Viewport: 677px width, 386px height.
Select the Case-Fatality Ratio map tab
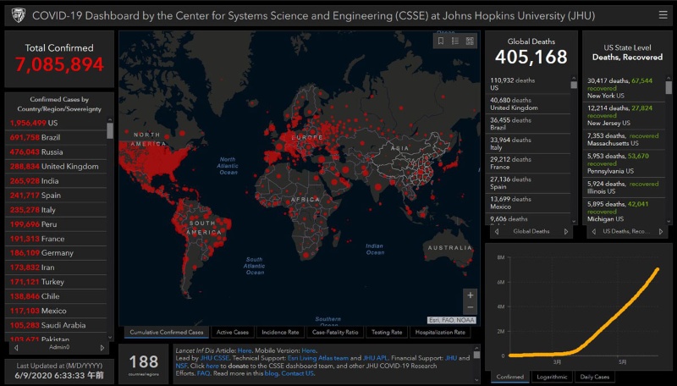336,333
